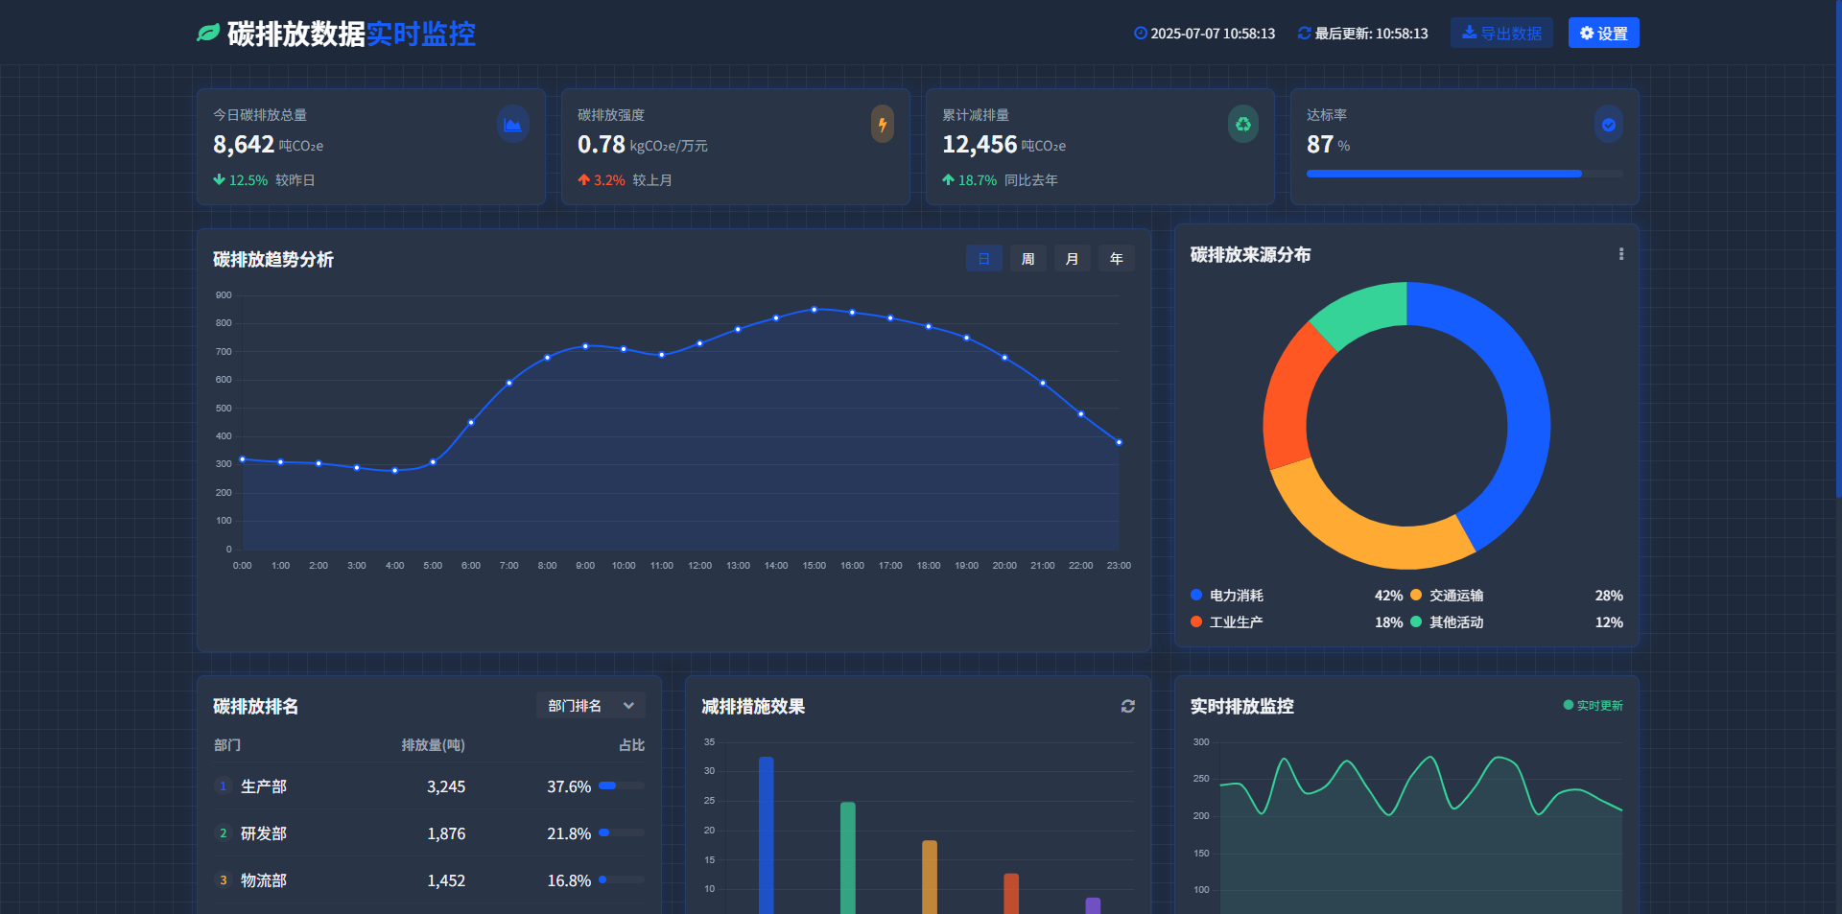
Task: Click the lightning icon on 碳排放强度 card
Action: [x=882, y=124]
